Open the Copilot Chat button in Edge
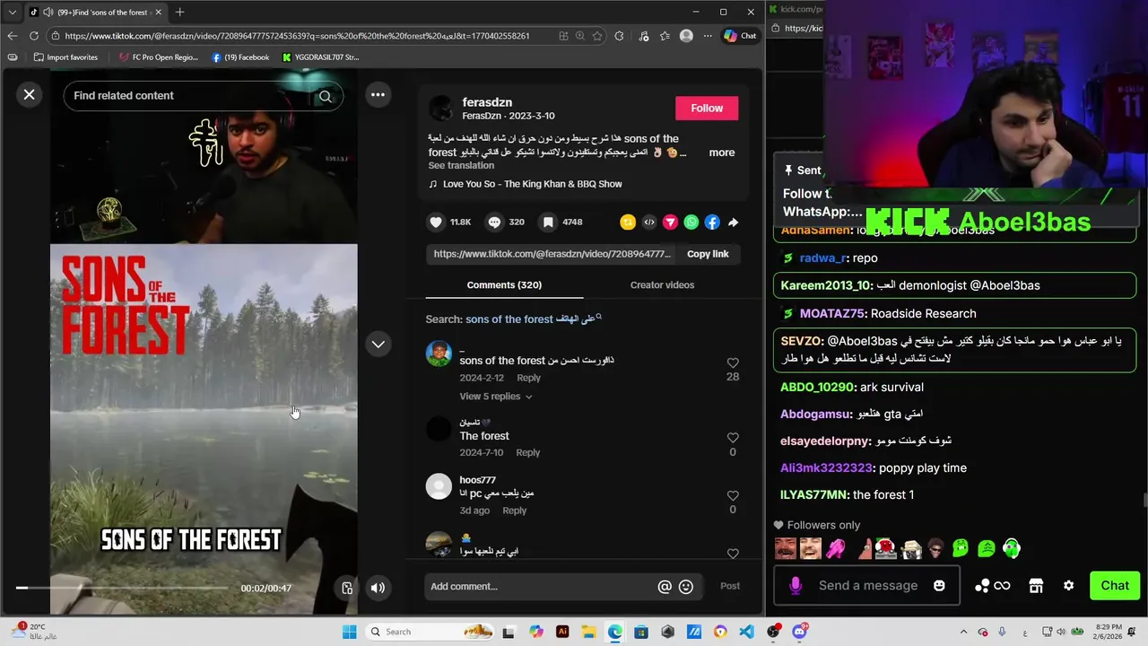 click(x=741, y=36)
